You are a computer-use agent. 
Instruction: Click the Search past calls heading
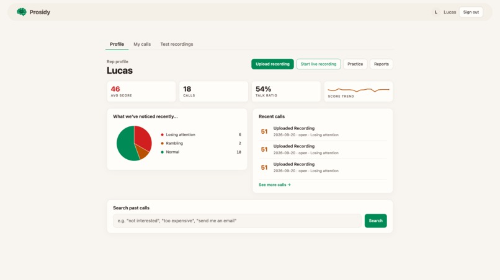tap(131, 208)
